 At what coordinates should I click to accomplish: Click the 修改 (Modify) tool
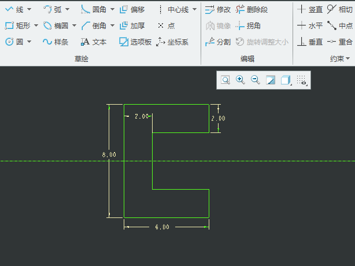point(218,9)
